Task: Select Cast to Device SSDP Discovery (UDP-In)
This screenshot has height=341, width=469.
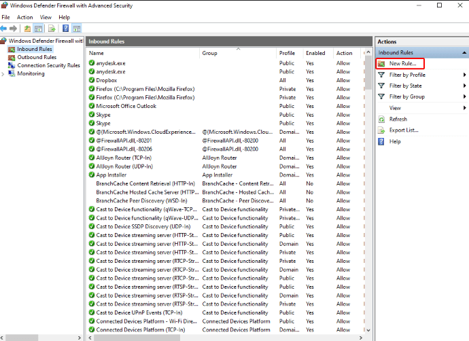Action: point(143,226)
